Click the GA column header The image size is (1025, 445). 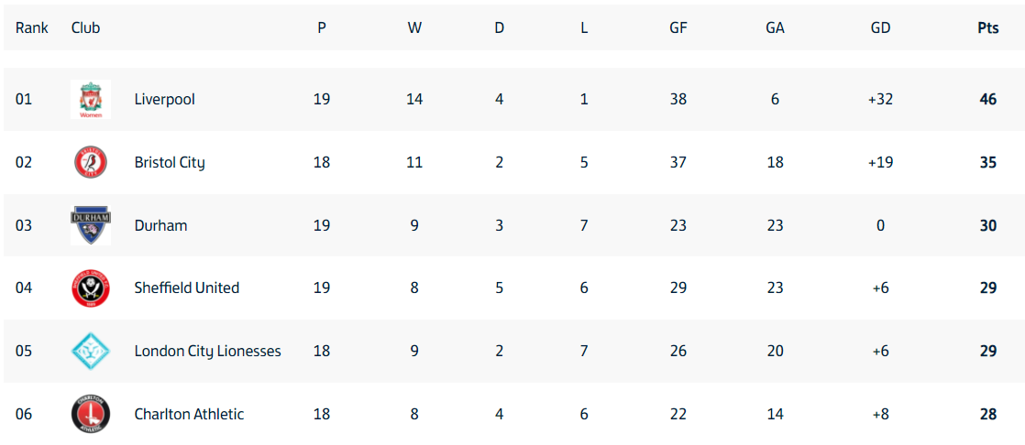click(776, 28)
